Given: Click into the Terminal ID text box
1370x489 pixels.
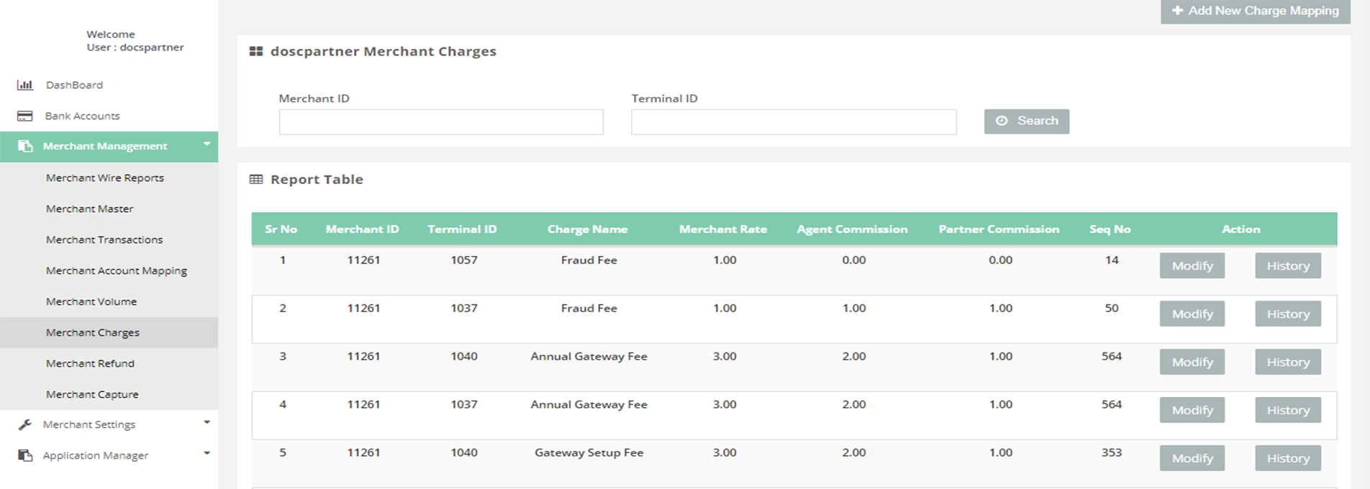Looking at the screenshot, I should (794, 122).
